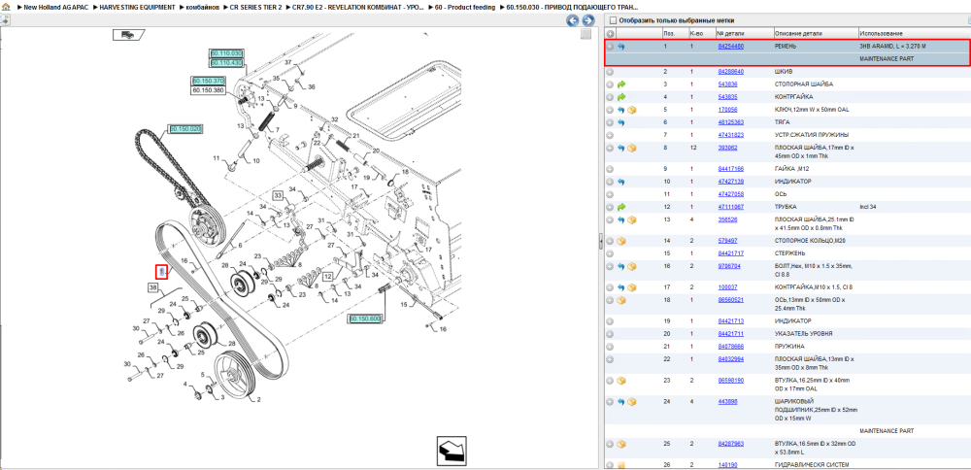Click package icon in row for part 86560521
971x470 pixels.
(x=621, y=300)
